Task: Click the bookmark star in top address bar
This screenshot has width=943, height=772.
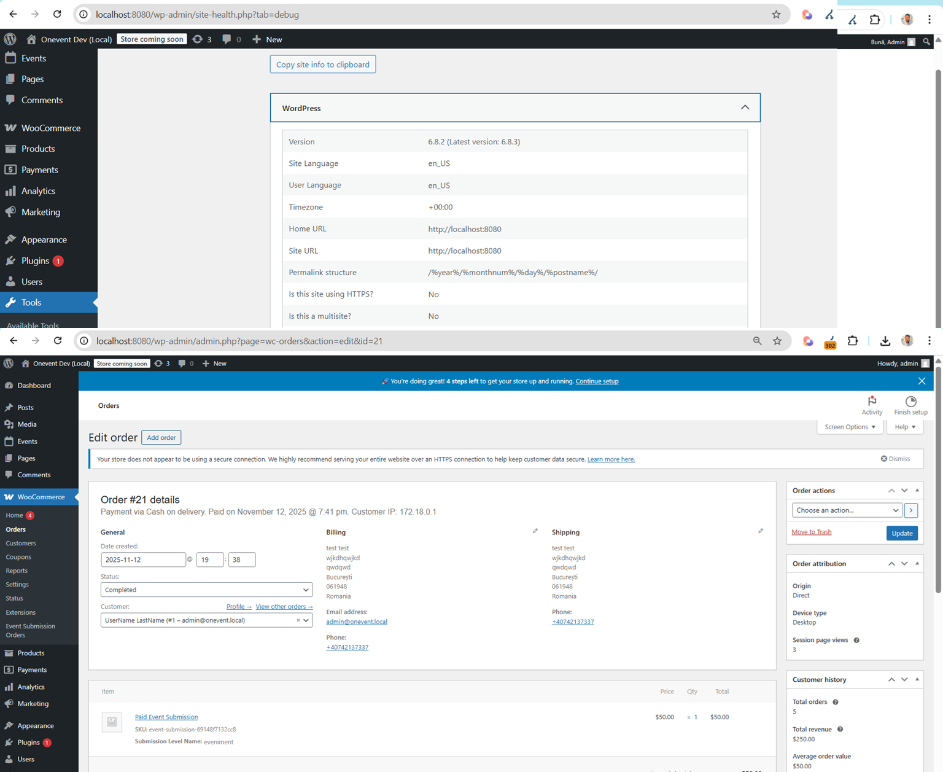Action: 776,15
